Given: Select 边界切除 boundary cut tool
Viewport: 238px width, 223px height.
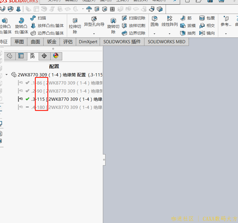Looking at the screenshot, I should tap(134, 33).
